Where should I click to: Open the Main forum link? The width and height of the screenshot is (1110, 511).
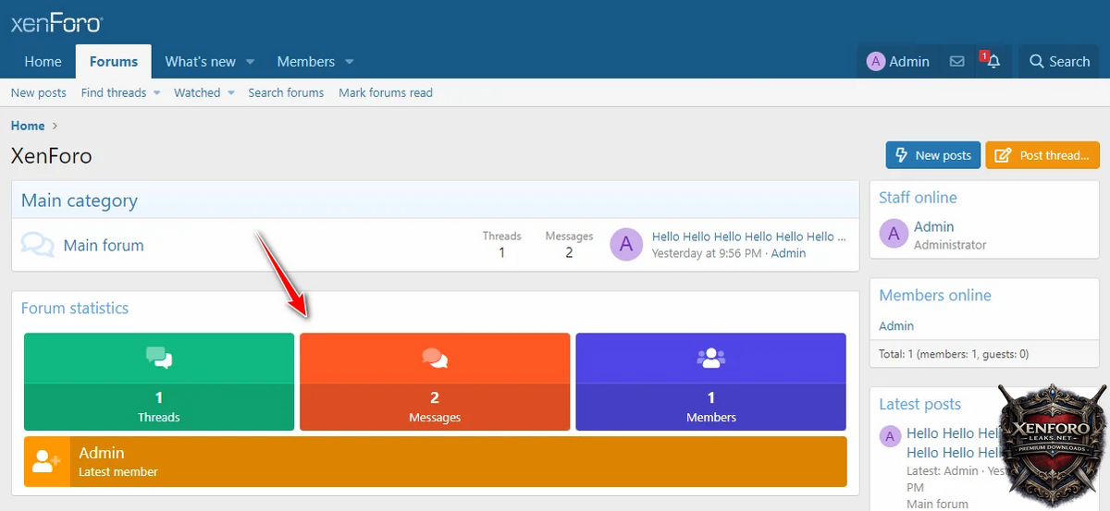pos(104,246)
